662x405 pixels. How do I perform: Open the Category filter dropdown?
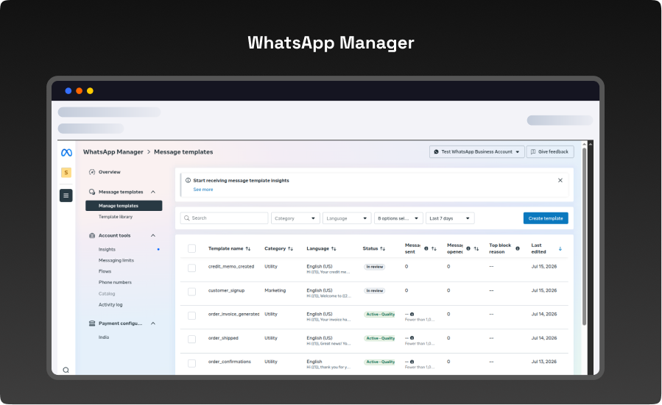(295, 218)
